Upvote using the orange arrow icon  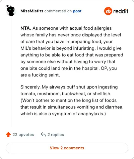click(8, 135)
